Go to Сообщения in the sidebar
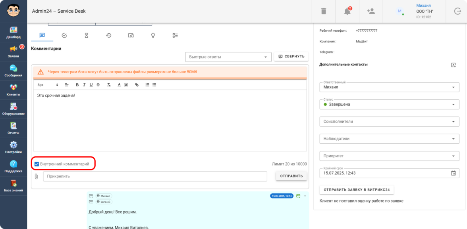 pyautogui.click(x=14, y=71)
